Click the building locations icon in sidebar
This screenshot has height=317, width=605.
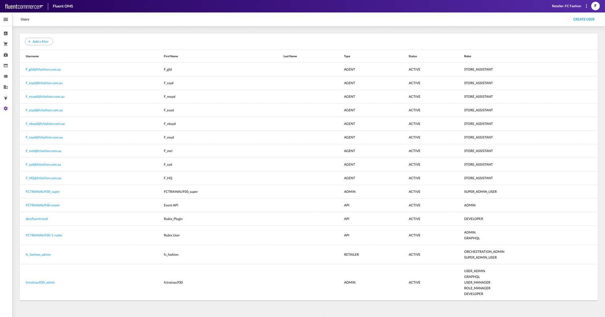click(x=6, y=87)
